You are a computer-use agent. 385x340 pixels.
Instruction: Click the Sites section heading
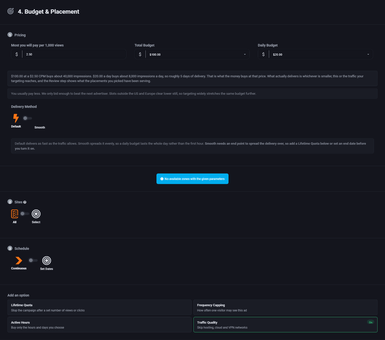tap(19, 202)
